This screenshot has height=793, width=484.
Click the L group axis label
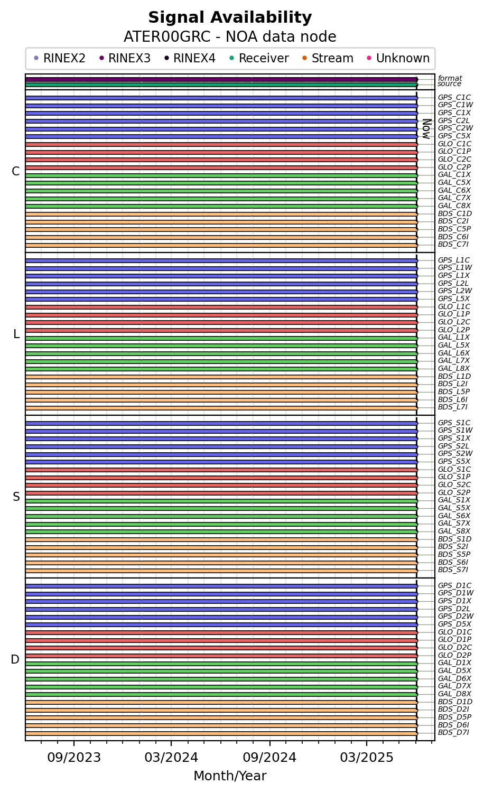pyautogui.click(x=16, y=334)
